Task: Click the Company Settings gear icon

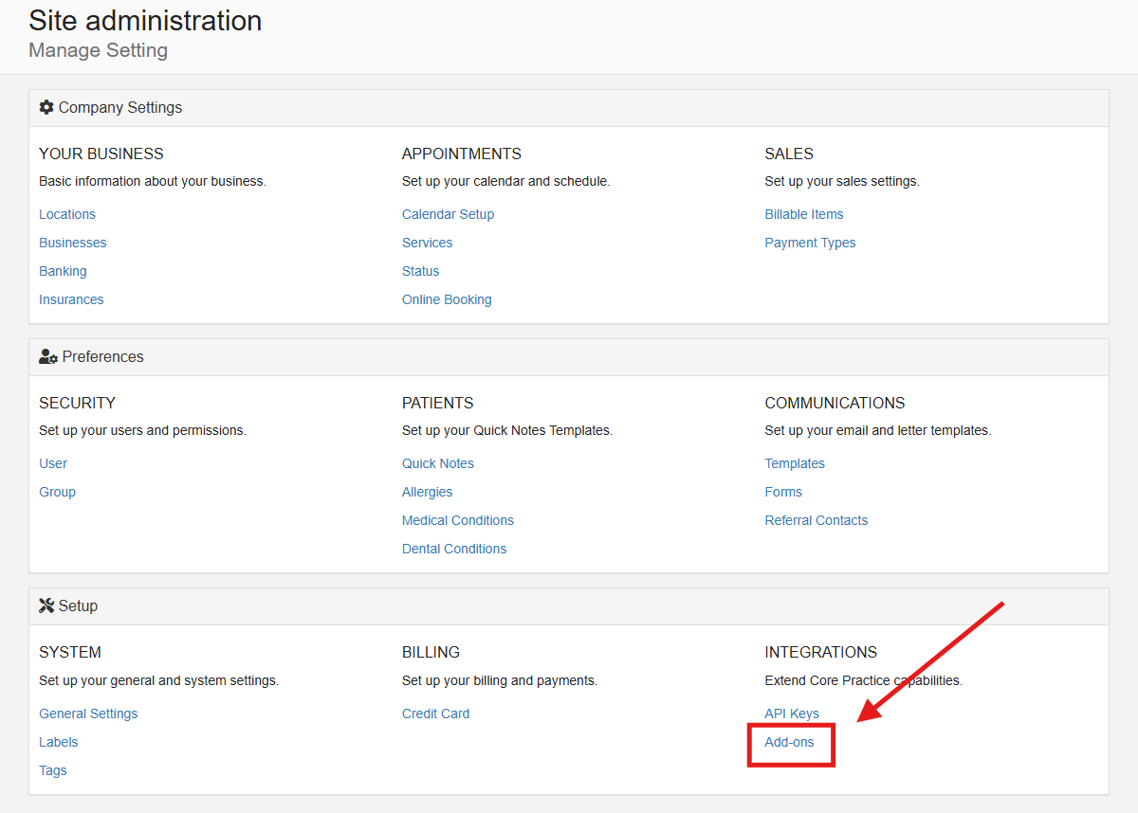Action: [x=46, y=108]
